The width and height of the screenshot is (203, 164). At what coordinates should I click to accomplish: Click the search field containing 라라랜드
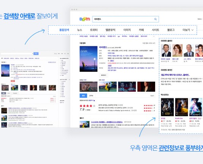[125, 19]
